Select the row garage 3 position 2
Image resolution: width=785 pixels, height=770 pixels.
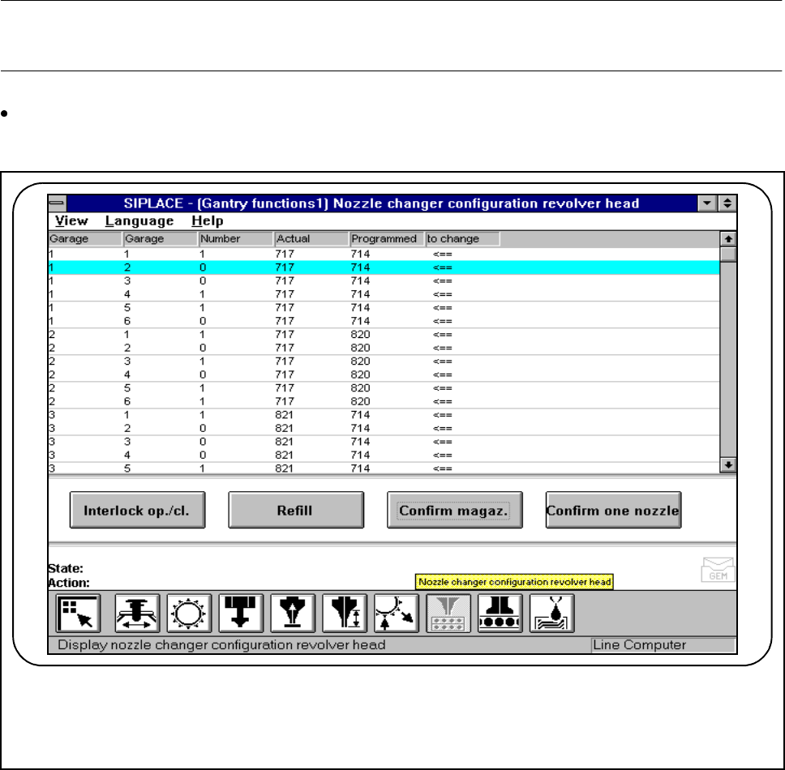[384, 428]
